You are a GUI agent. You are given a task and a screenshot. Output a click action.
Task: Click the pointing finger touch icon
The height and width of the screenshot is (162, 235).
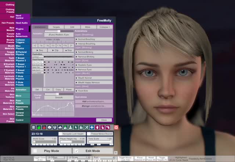pyautogui.click(x=102, y=128)
